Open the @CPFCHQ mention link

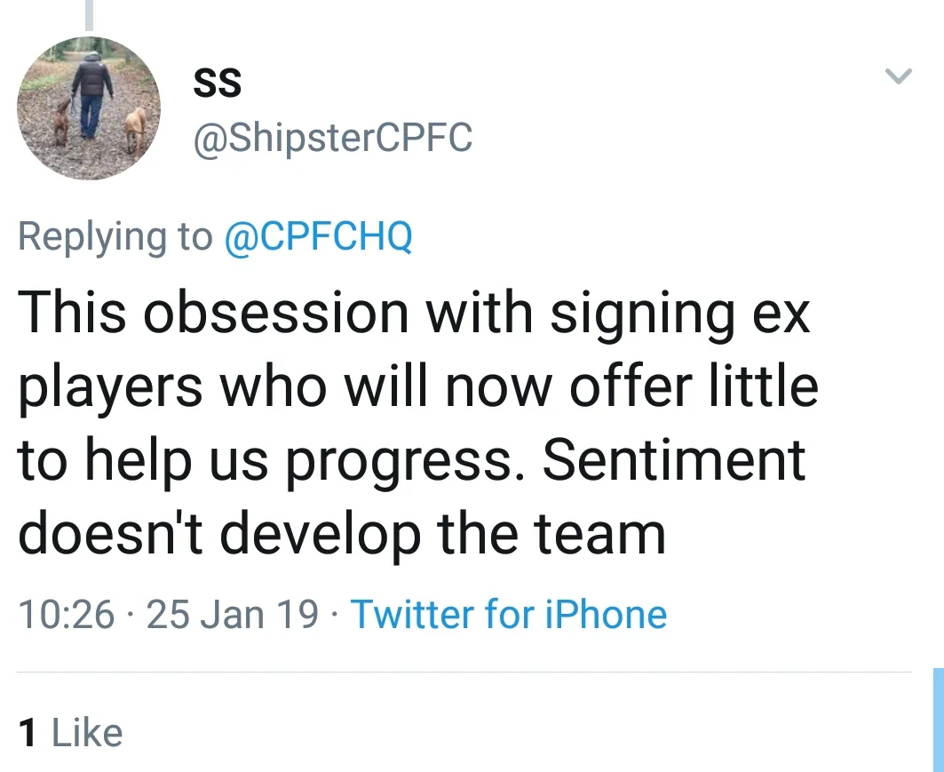pyautogui.click(x=319, y=237)
